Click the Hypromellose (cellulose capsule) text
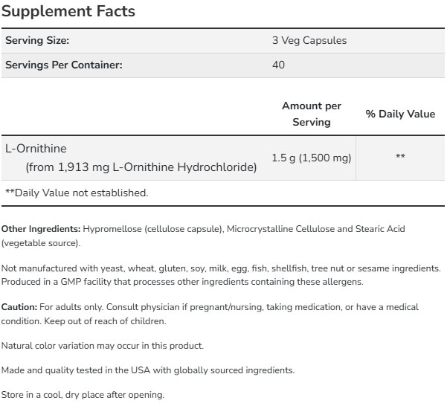The width and height of the screenshot is (447, 403). (x=153, y=228)
